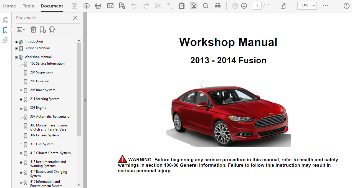
Task: Go to the next page arrow
Action: 244,6
